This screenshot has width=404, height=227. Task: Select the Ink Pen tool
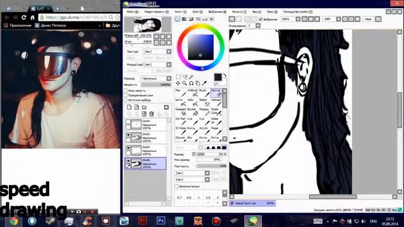point(181,121)
